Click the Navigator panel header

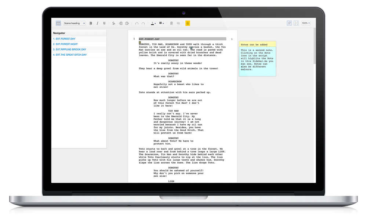(x=79, y=33)
